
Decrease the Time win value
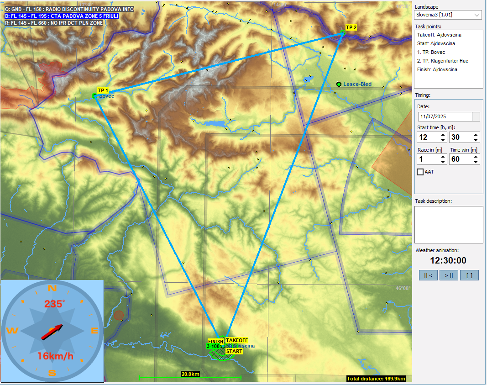(476, 162)
